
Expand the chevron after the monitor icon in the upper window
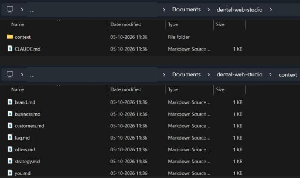(22, 9)
